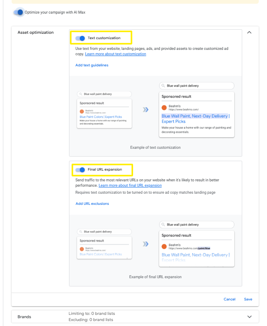Image resolution: width=267 pixels, height=326 pixels.
Task: Click search magnifier icon in large text customization preview
Action: 163,86
